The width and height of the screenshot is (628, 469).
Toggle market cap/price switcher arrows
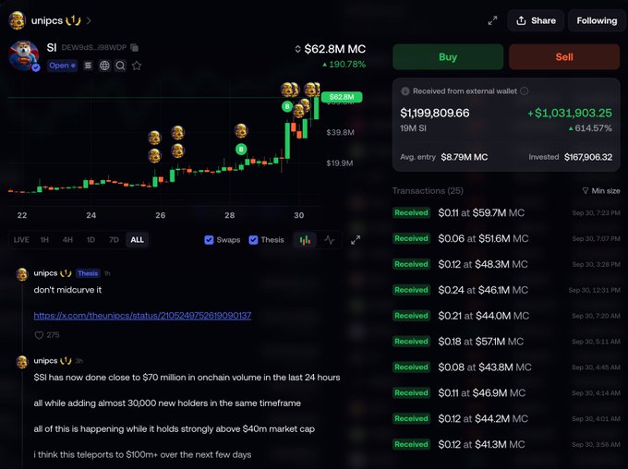[x=297, y=49]
